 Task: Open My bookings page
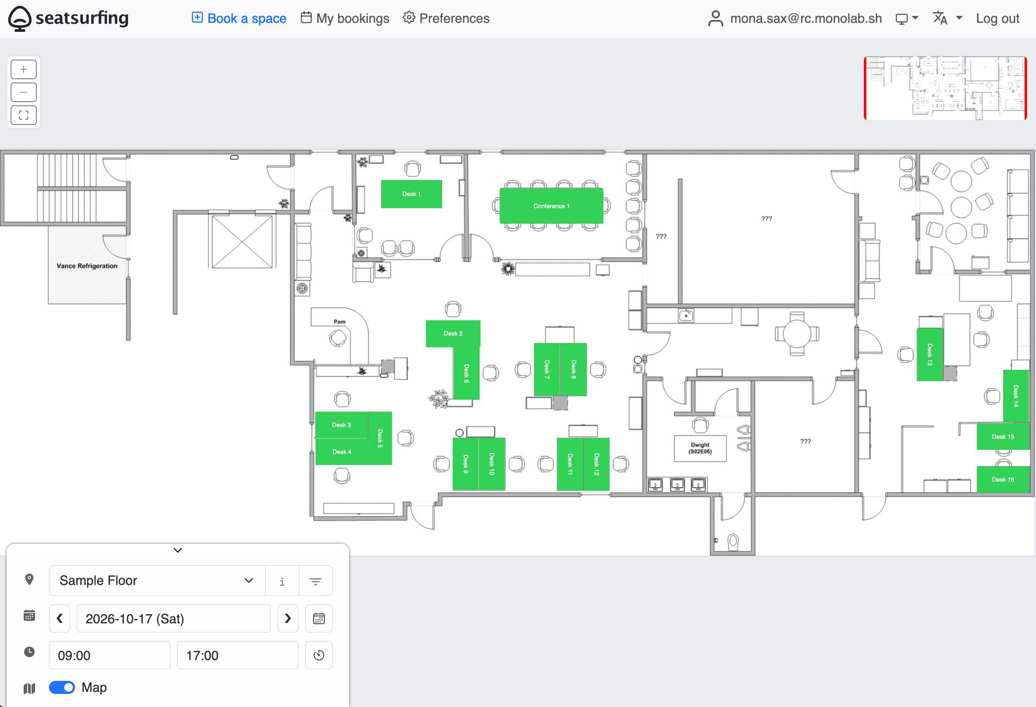pos(345,18)
